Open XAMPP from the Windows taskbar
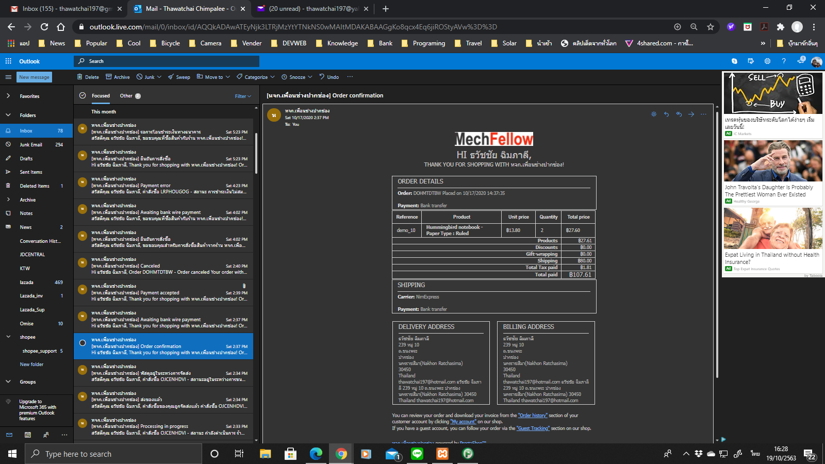This screenshot has height=464, width=825. coord(442,454)
